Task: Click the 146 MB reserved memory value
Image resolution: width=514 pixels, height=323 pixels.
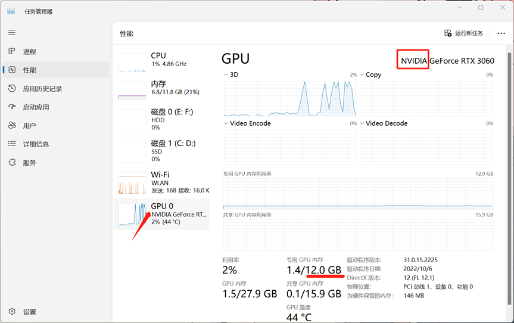Action: coord(414,296)
